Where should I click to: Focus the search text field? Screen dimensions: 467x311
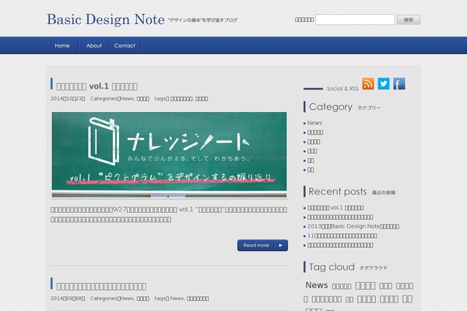click(x=355, y=19)
